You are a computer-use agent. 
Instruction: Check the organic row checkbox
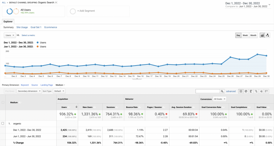tap(3, 123)
